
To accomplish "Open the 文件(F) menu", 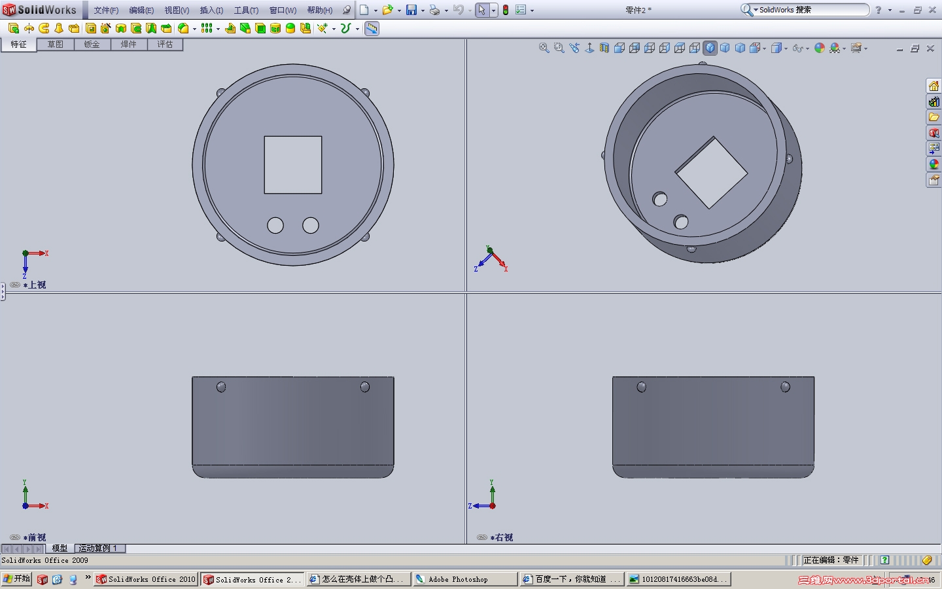I will coord(106,10).
